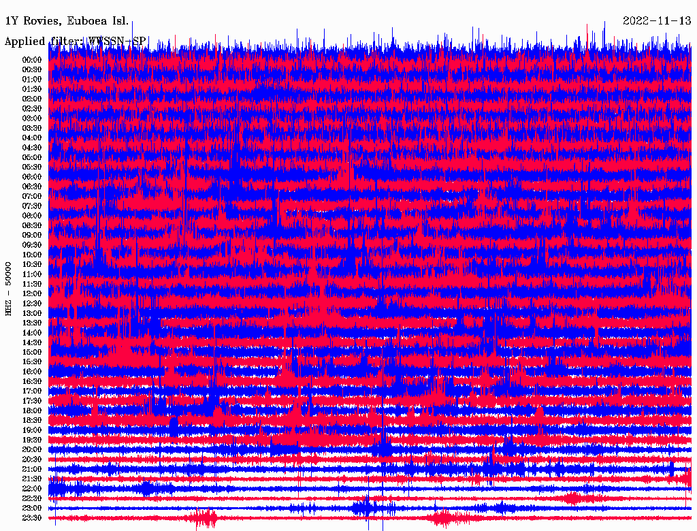This screenshot has width=697, height=531.
Task: Click the 19:30 time label
Action: click(x=32, y=440)
